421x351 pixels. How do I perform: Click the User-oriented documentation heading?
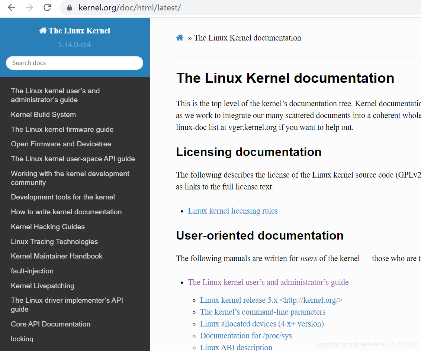[x=260, y=235]
